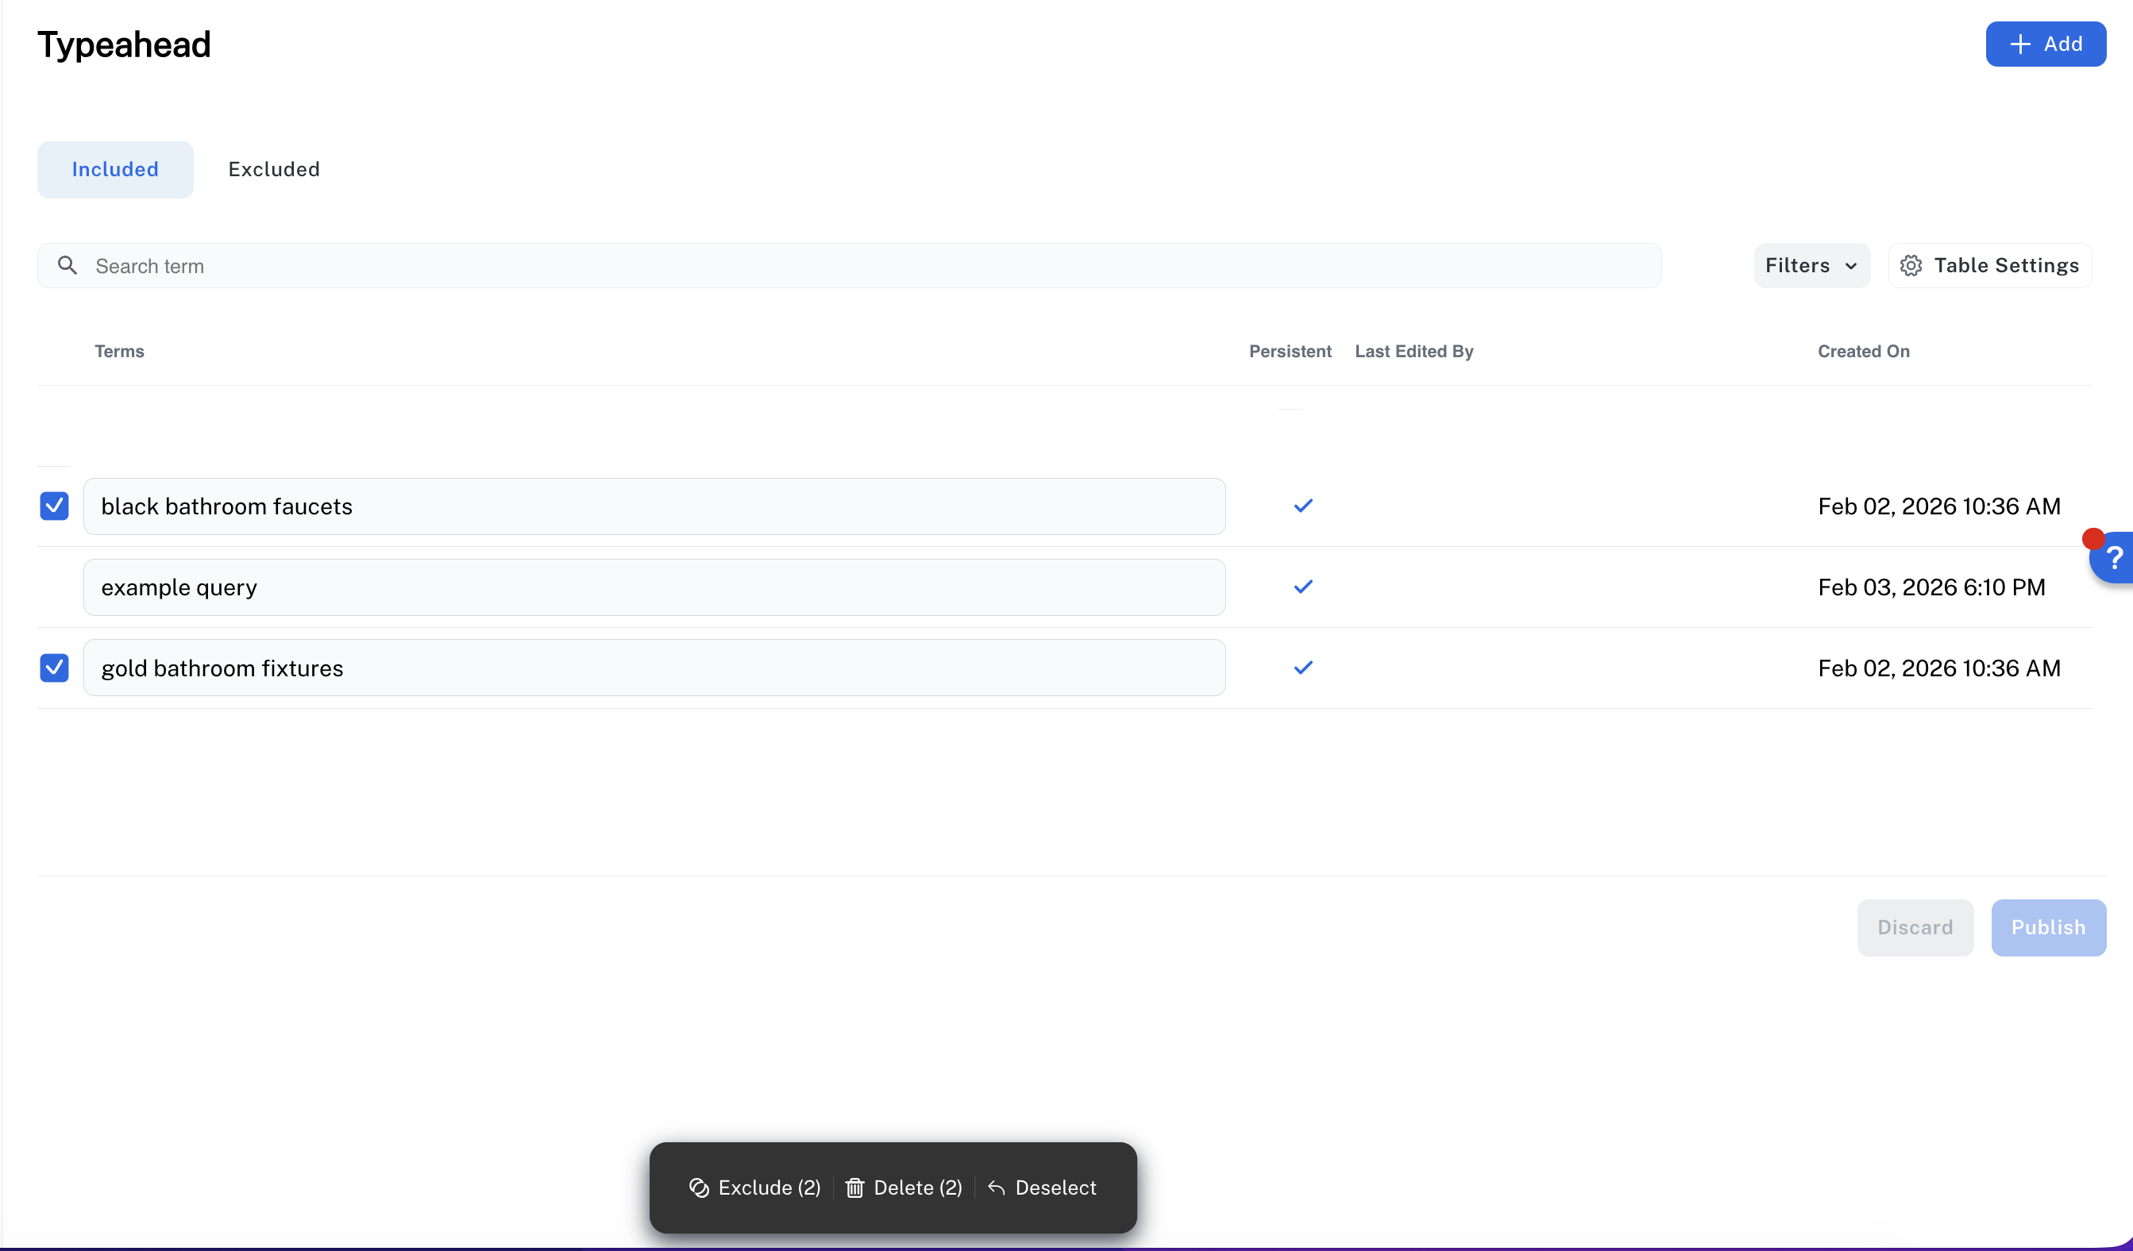
Task: Uncheck the gold bathroom fixtures row
Action: (x=54, y=668)
